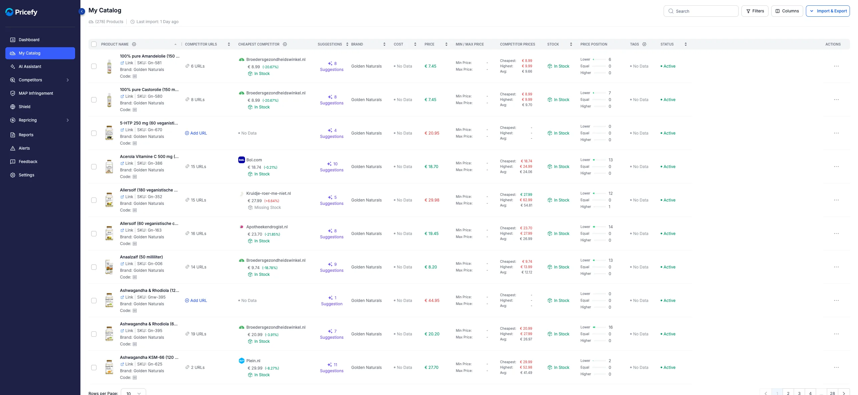The height and width of the screenshot is (395, 858).
Task: Open the Import & Export dropdown
Action: coord(828,11)
